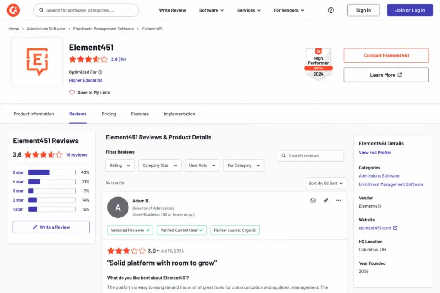Screen dimensions: 440x293
Task: Click the Contact Element451 button
Action: click(x=386, y=55)
